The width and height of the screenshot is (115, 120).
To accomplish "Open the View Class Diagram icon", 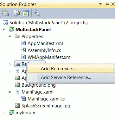I will point(37,13).
